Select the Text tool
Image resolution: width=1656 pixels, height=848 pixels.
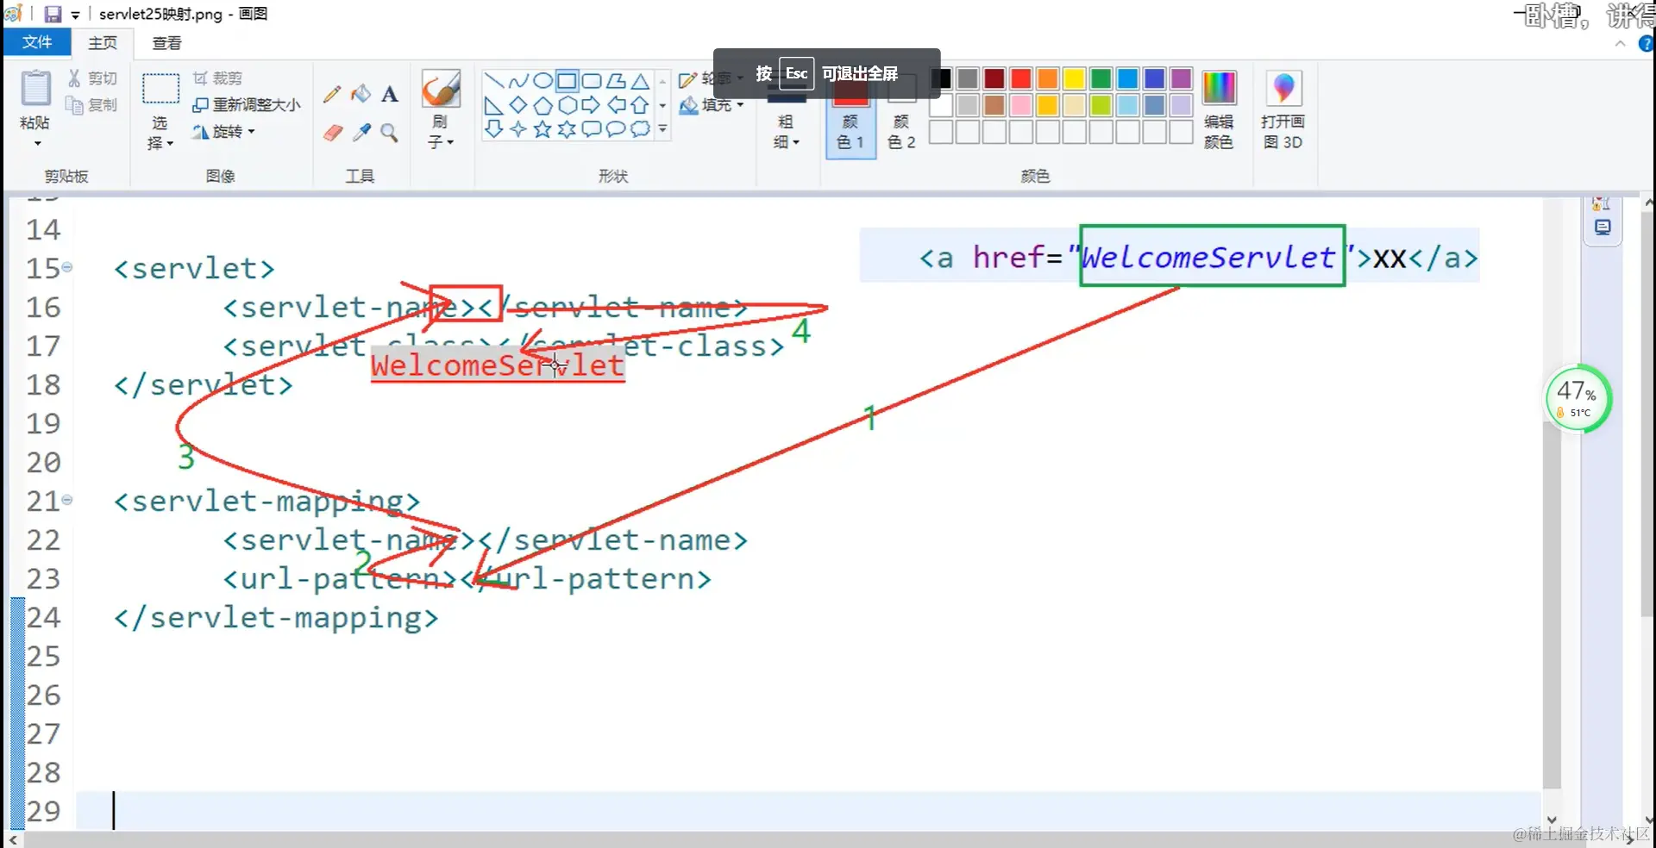390,95
